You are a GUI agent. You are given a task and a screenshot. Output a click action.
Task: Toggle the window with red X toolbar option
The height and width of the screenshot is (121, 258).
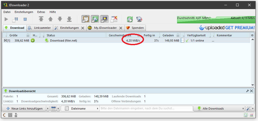[114, 19]
